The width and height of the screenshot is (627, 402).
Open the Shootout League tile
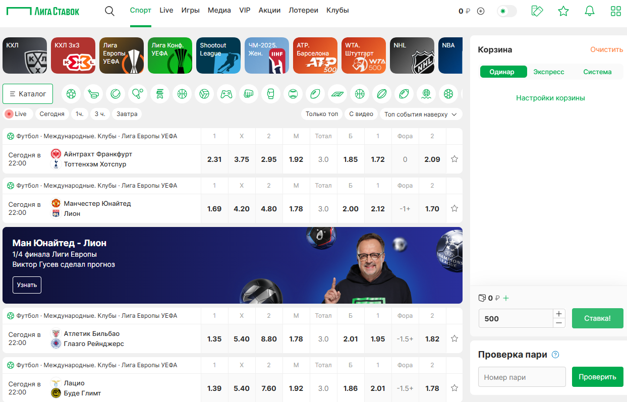[218, 55]
